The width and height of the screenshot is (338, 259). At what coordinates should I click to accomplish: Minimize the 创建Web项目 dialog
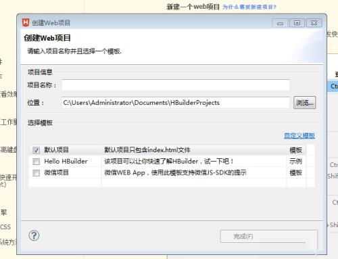pos(280,23)
